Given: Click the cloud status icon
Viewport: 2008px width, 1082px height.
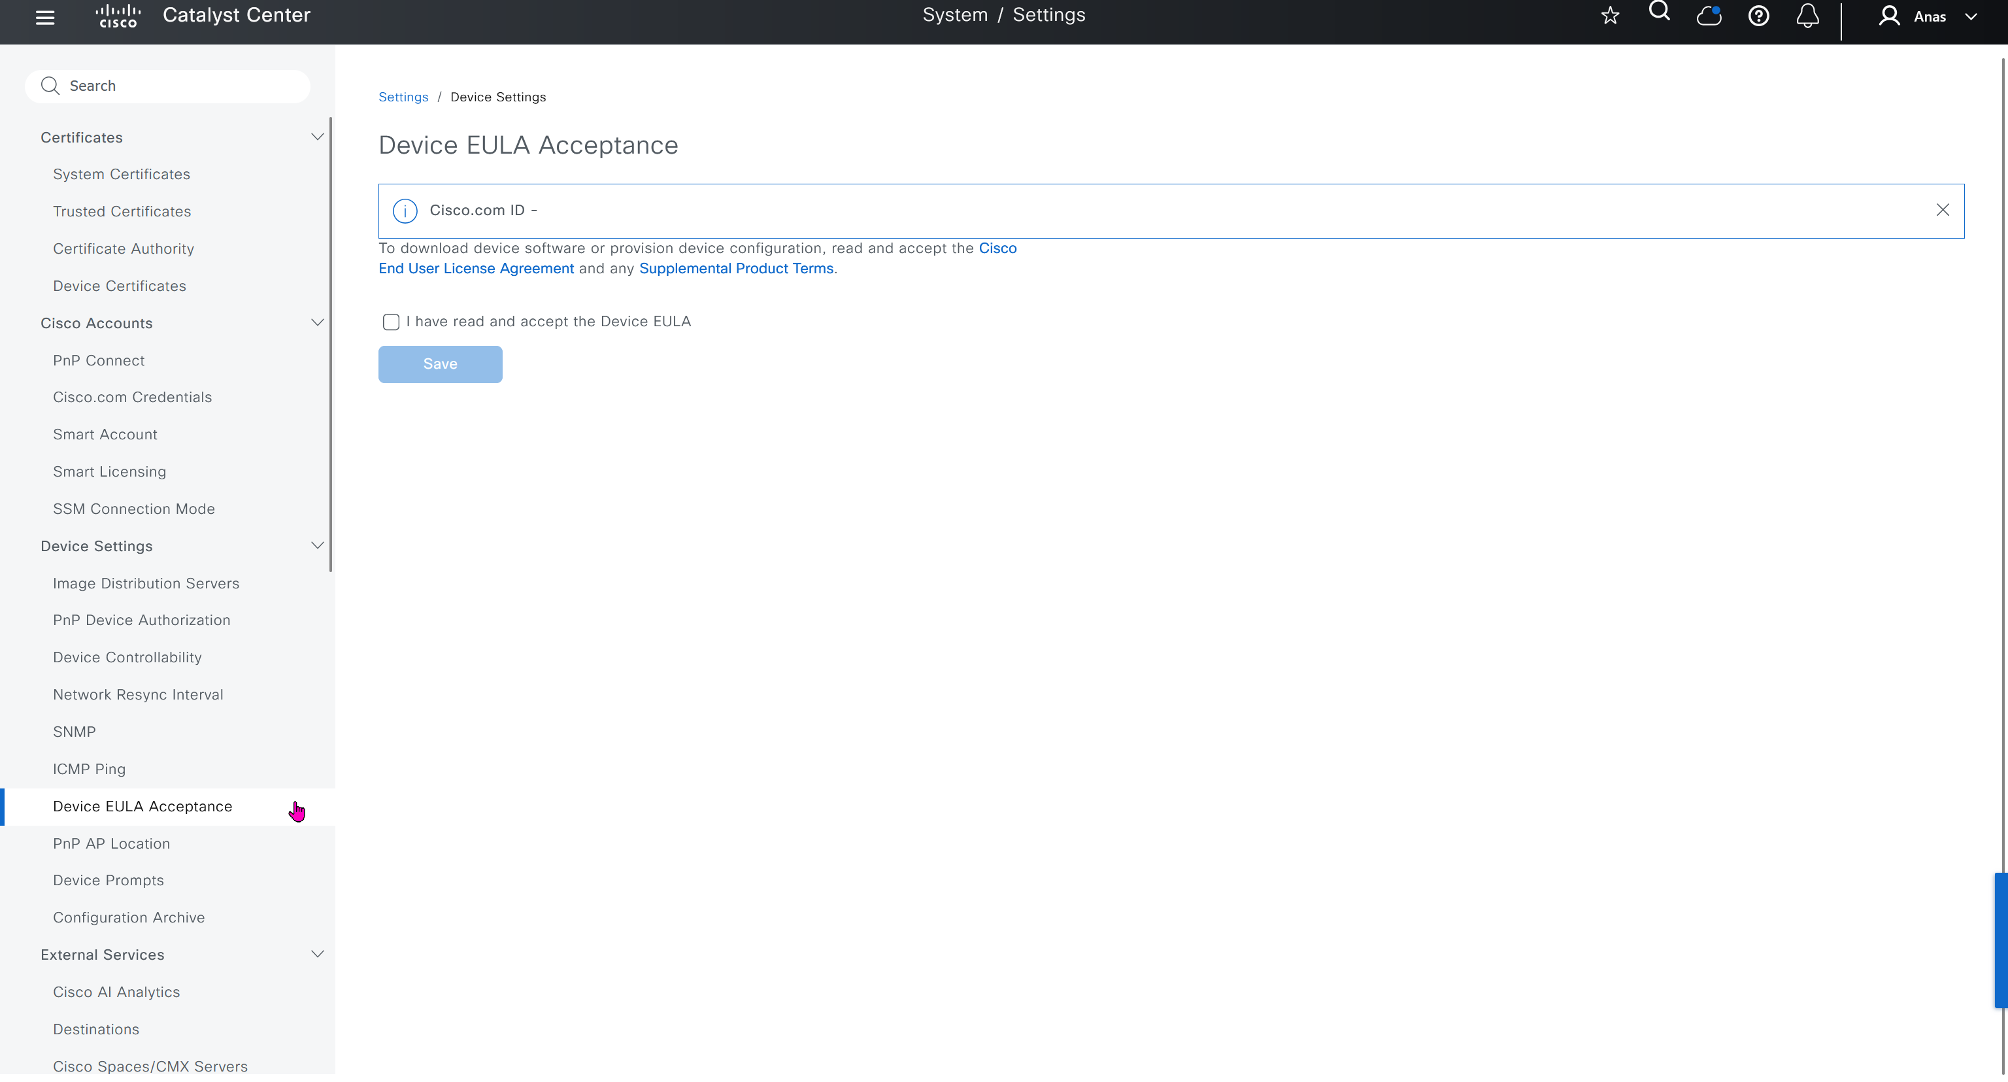Looking at the screenshot, I should pyautogui.click(x=1709, y=16).
